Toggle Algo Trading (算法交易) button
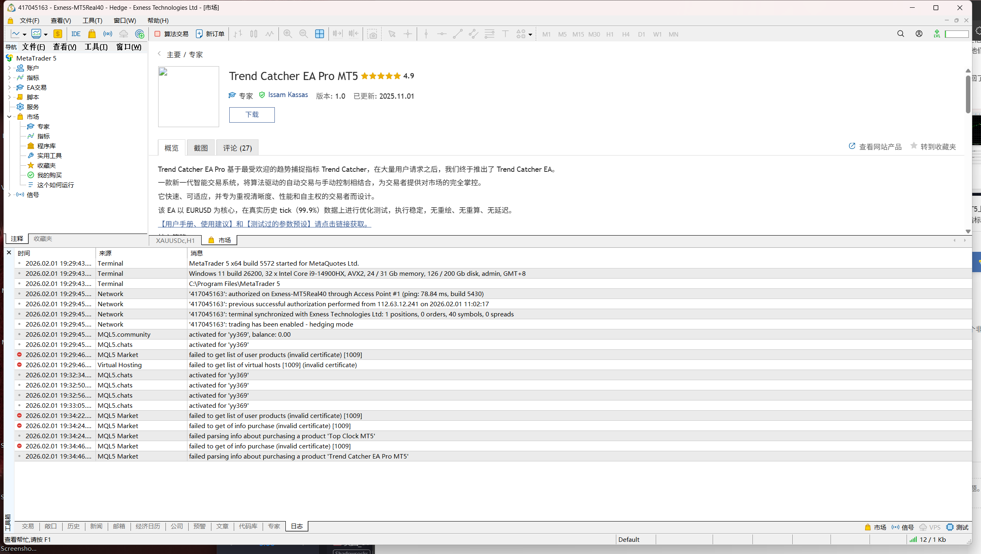The image size is (981, 554). tap(171, 34)
